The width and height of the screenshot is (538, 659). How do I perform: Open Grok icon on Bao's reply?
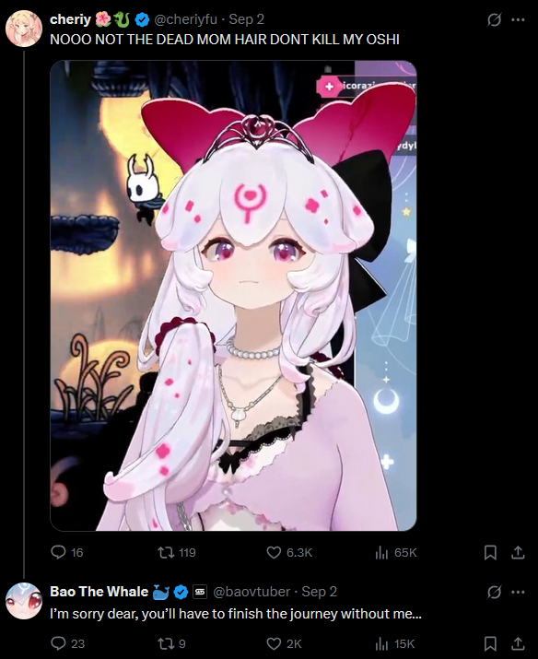tap(494, 592)
